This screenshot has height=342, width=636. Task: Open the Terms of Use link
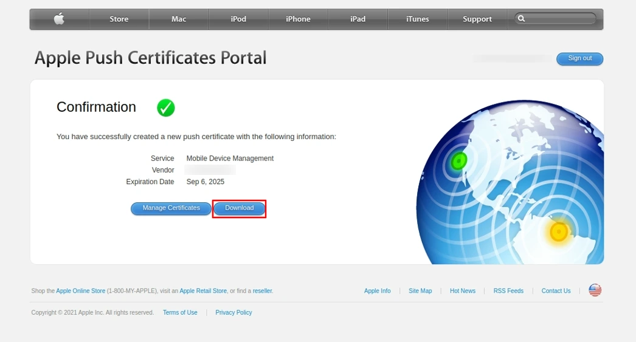[180, 312]
